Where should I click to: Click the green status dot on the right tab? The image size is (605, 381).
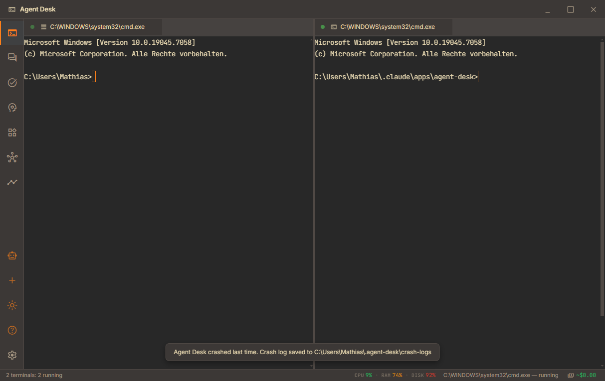coord(323,27)
